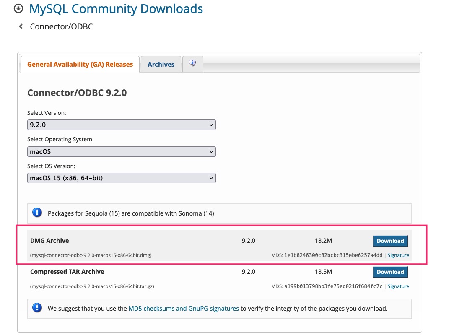Open the Select Version dropdown showing 9.2.0

pos(121,125)
